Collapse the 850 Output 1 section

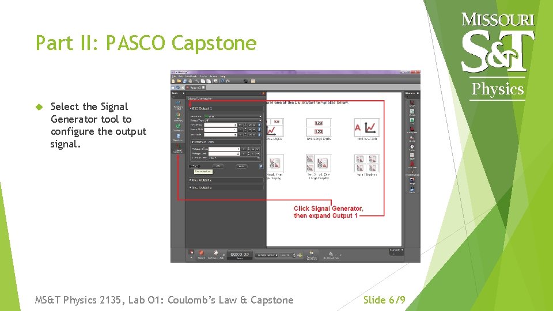coord(191,109)
